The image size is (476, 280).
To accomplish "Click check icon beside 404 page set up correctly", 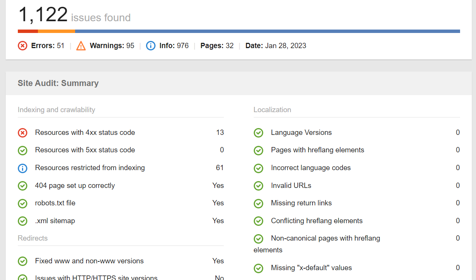I will click(x=23, y=186).
